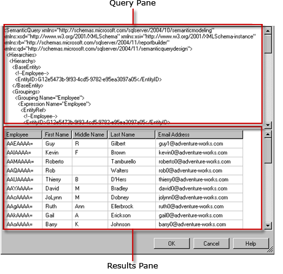The width and height of the screenshot is (283, 274).
Task: Select the Employee column header
Action: 23,135
